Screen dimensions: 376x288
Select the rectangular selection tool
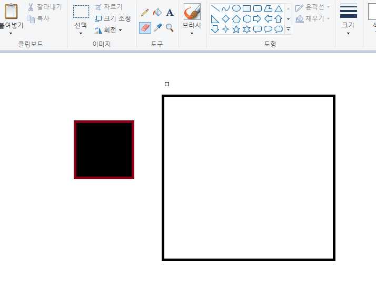point(81,12)
